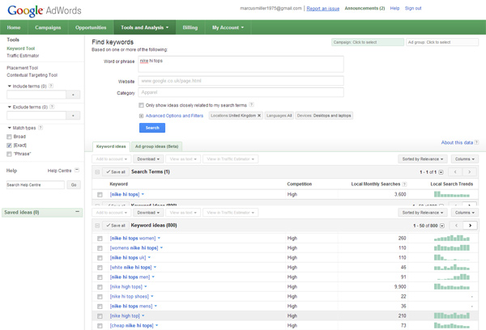View trend bars for nike high tops row
This screenshot has height=330, width=486.
(x=452, y=286)
